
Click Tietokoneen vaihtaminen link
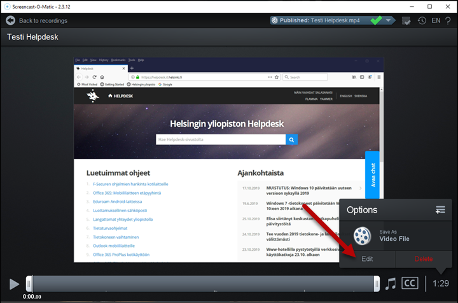(x=116, y=237)
